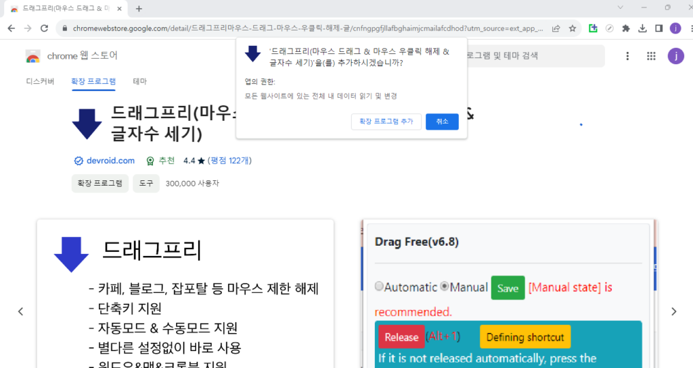Open the Chrome downloads icon
Screen dimensions: 693x368
point(642,28)
